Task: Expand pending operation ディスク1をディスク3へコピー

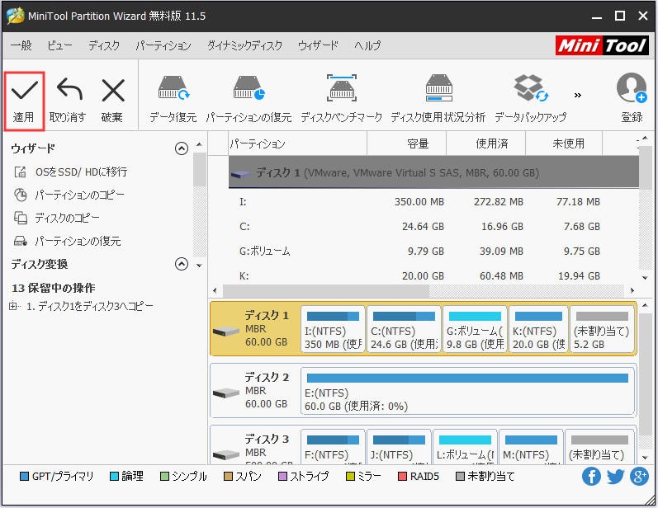Action: 13,307
